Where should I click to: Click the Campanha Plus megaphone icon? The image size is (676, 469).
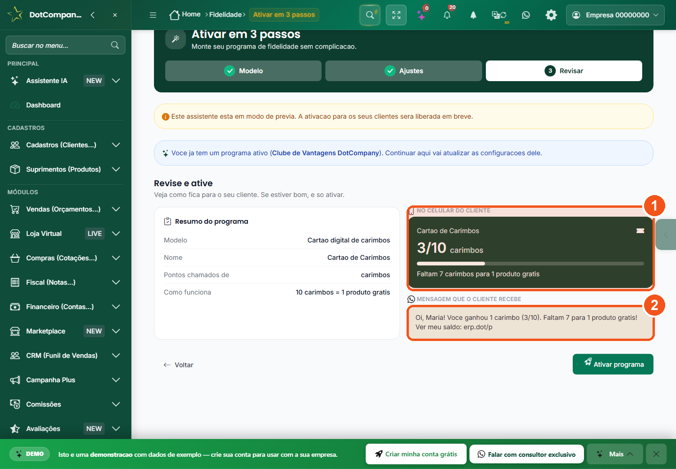point(15,380)
